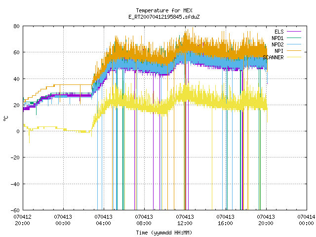Click the x-axis label 070414 00:00

[x=306, y=220]
